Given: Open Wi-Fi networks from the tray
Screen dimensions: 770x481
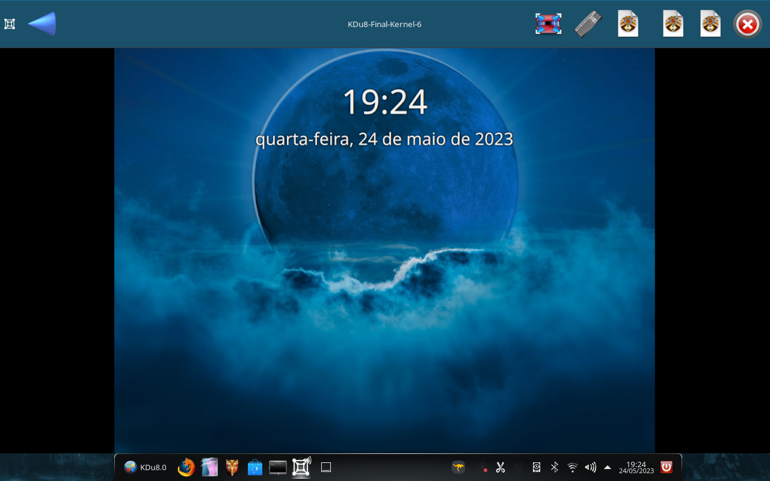Looking at the screenshot, I should point(573,467).
